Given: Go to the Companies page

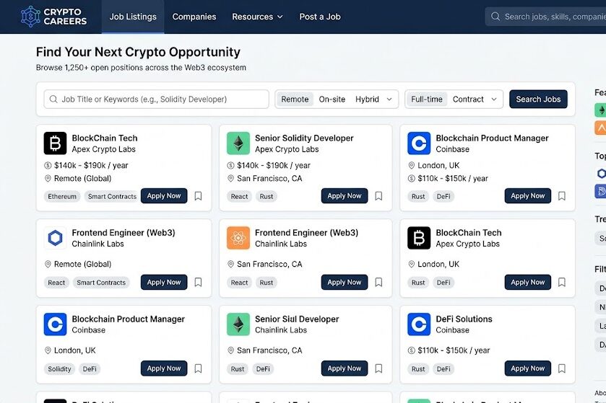Looking at the screenshot, I should (x=194, y=17).
